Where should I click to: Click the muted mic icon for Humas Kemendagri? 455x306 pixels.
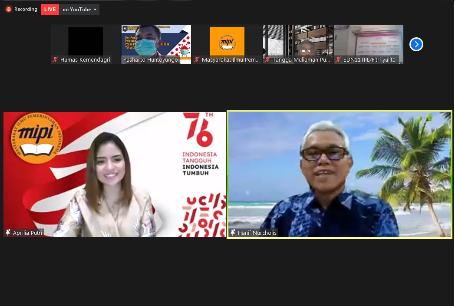pyautogui.click(x=55, y=60)
